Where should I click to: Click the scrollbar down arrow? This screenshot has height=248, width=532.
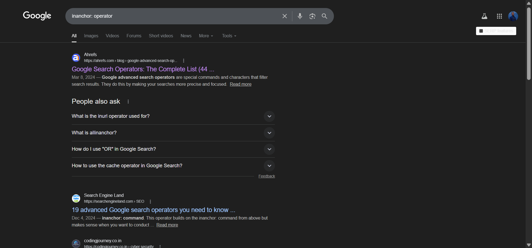(x=529, y=245)
